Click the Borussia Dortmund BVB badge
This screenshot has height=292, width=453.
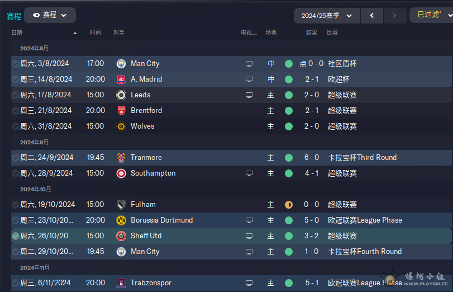(121, 220)
